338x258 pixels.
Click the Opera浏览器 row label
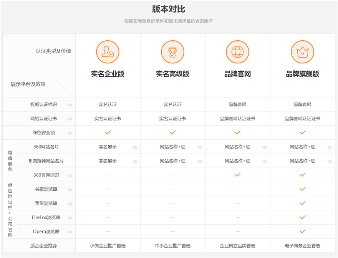46,232
